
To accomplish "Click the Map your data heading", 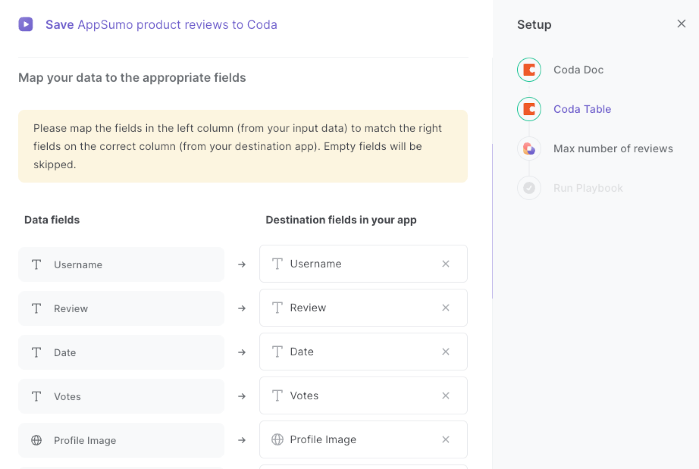I will coord(132,78).
